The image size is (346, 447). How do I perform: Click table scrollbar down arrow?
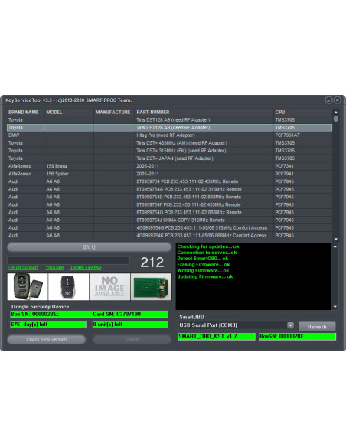coord(336,239)
